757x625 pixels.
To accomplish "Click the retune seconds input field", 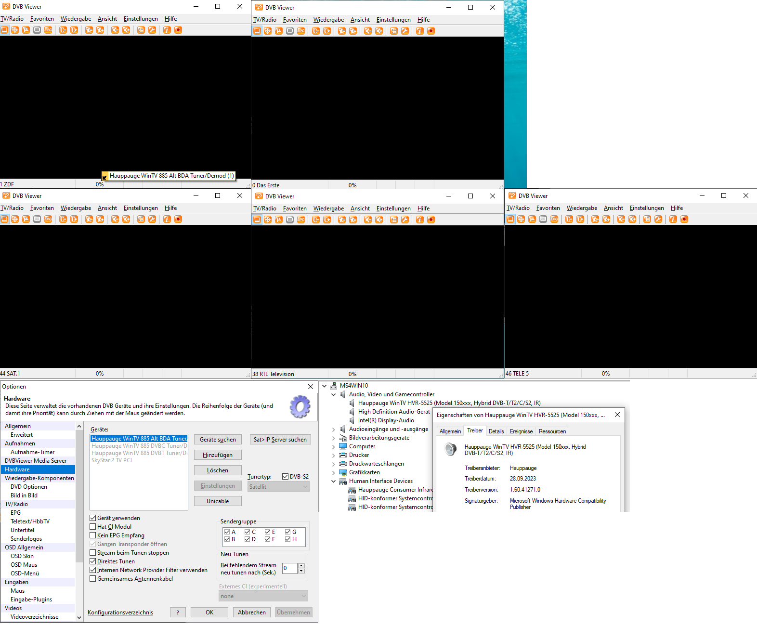I will [x=290, y=568].
